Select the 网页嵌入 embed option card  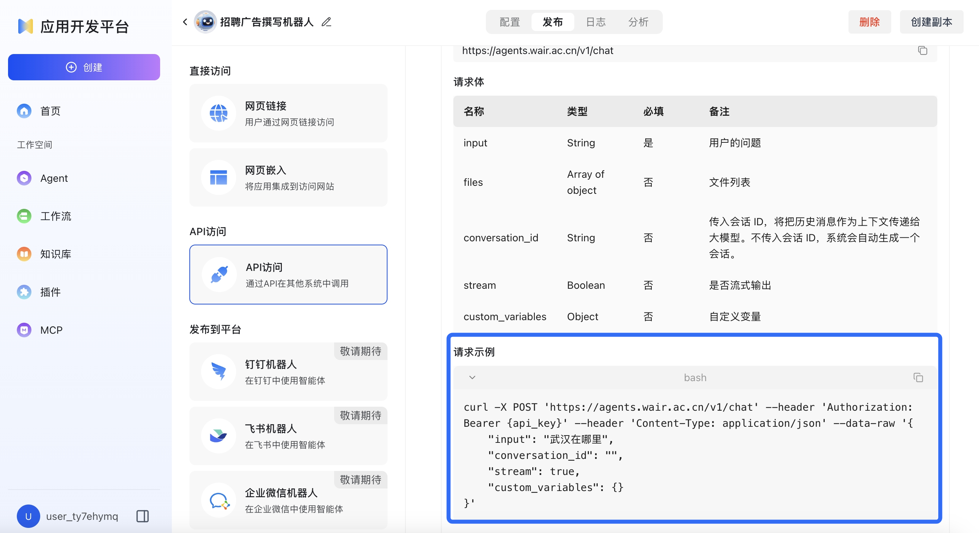click(288, 177)
